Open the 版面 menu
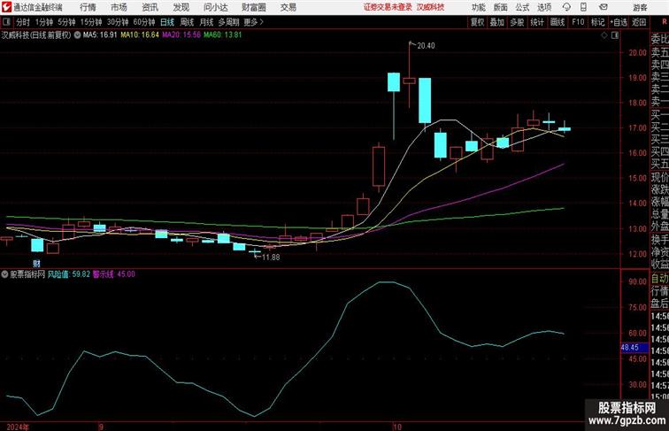Viewport: 669px width, 431px height. [501, 7]
